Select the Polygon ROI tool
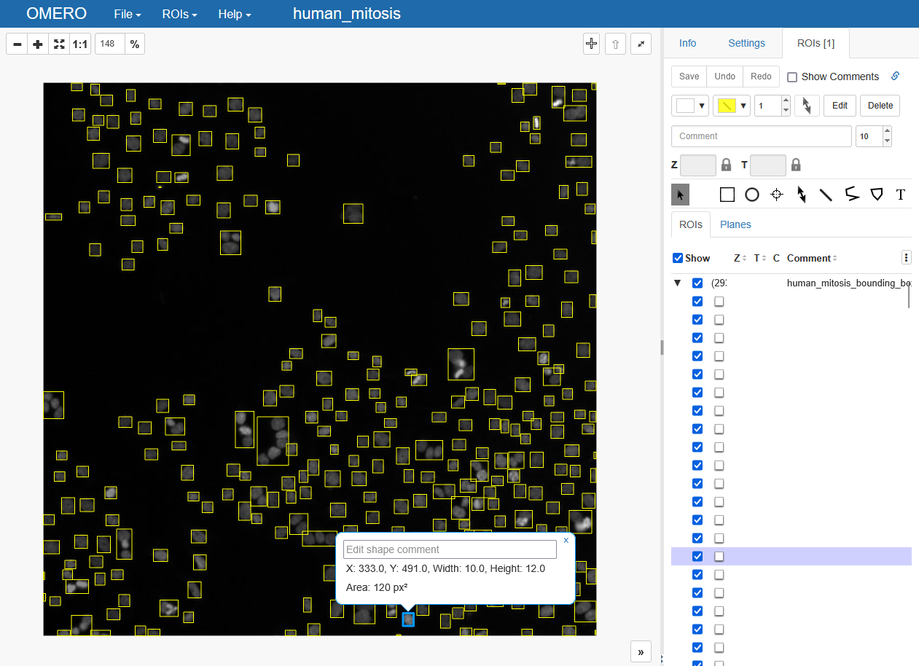 coord(877,195)
